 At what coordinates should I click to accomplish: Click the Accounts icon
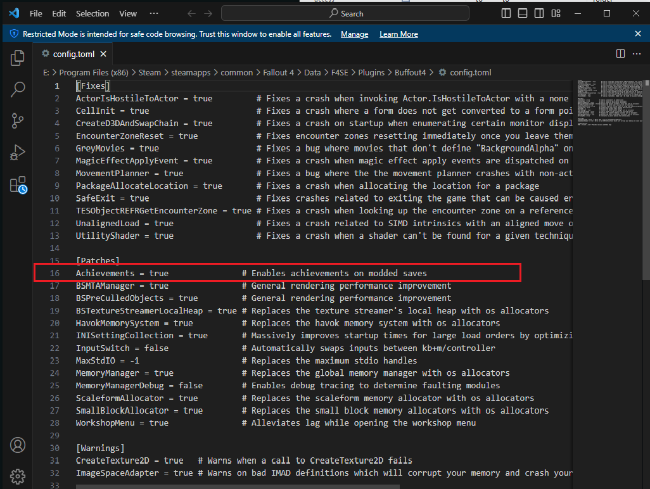[x=17, y=445]
